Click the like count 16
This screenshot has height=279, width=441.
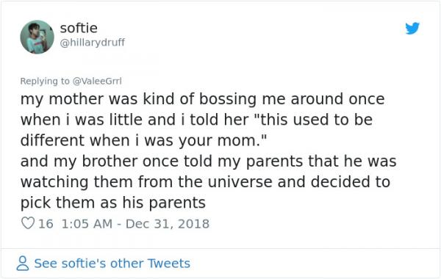(x=46, y=224)
